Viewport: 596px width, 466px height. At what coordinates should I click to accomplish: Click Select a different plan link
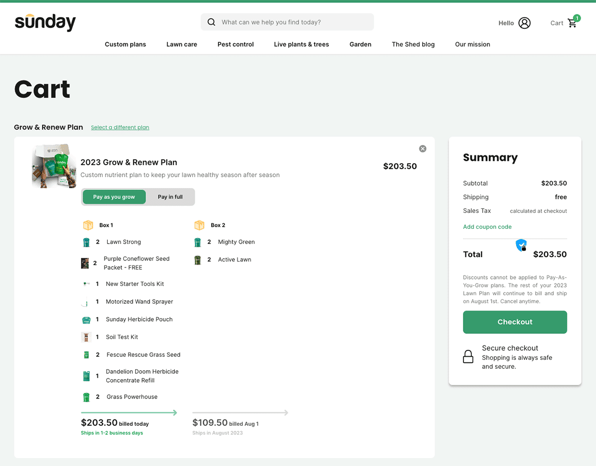pos(120,128)
